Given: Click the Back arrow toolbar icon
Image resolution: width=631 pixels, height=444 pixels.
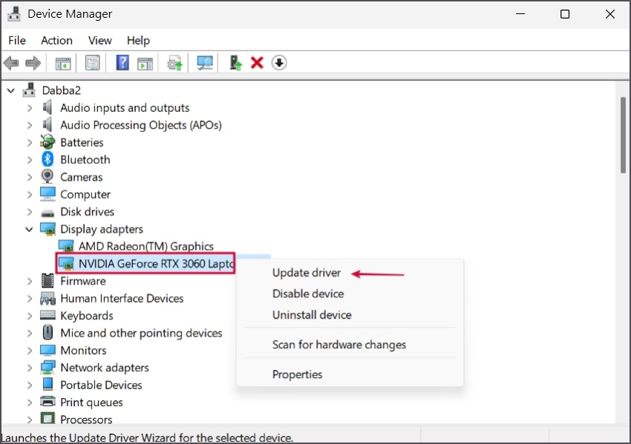Looking at the screenshot, I should [11, 63].
